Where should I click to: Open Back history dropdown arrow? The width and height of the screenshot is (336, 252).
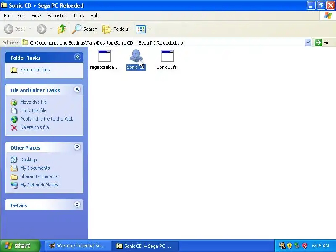click(x=30, y=29)
